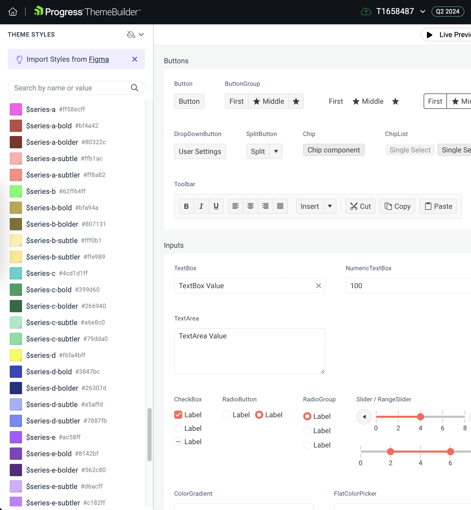Image resolution: width=471 pixels, height=510 pixels.
Task: Click the search magnifier icon
Action: coord(134,88)
